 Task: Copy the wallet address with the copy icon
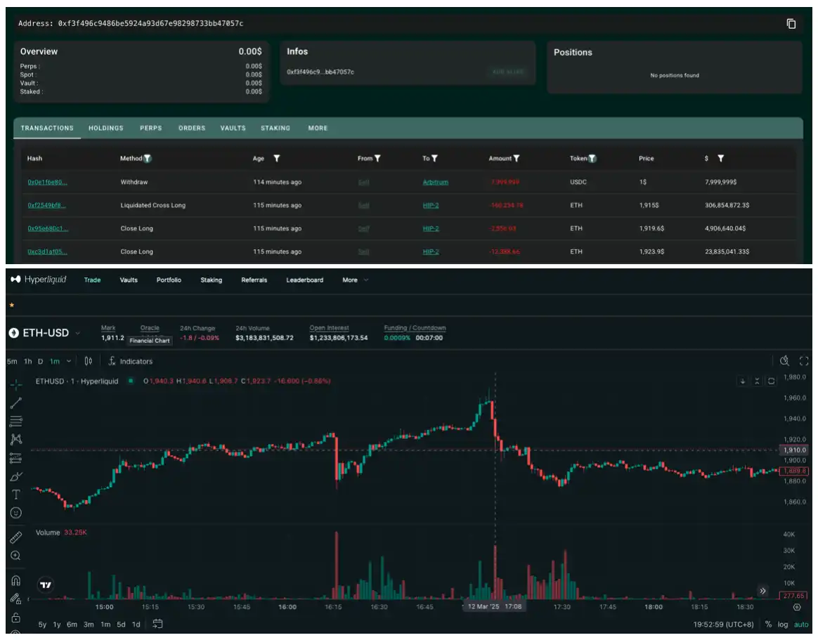(x=791, y=24)
